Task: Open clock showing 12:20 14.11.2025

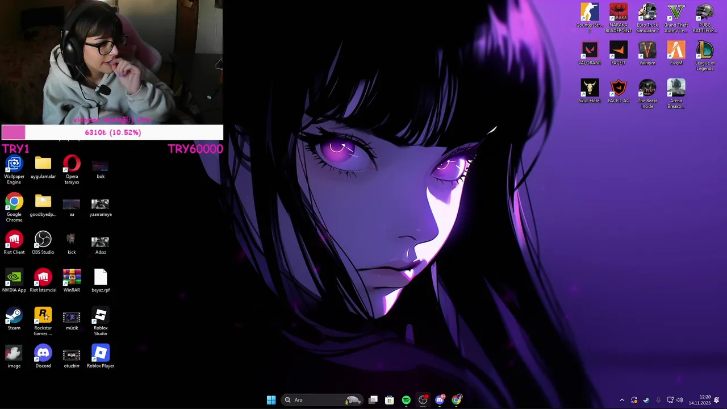Action: click(x=700, y=400)
